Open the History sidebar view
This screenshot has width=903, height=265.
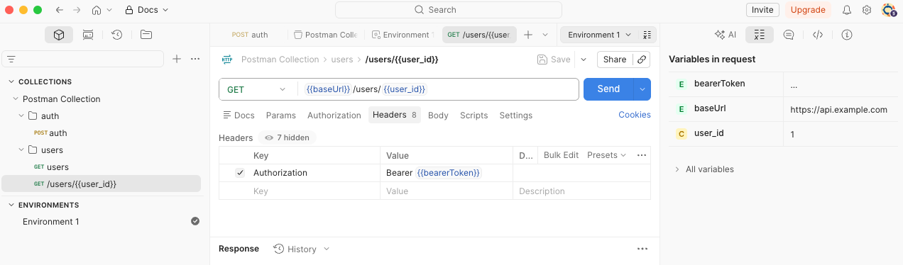117,34
